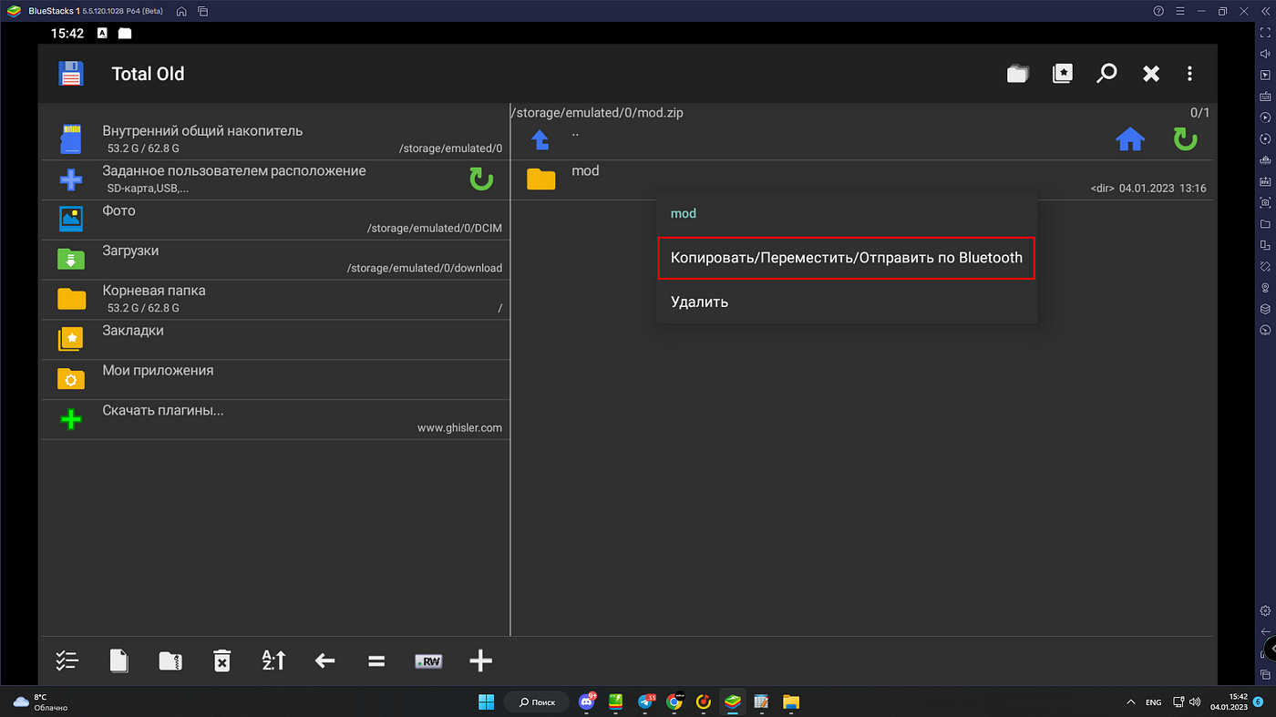The width and height of the screenshot is (1276, 717).
Task: Open BlueStacks multi-instance icon in title bar
Action: click(x=202, y=12)
